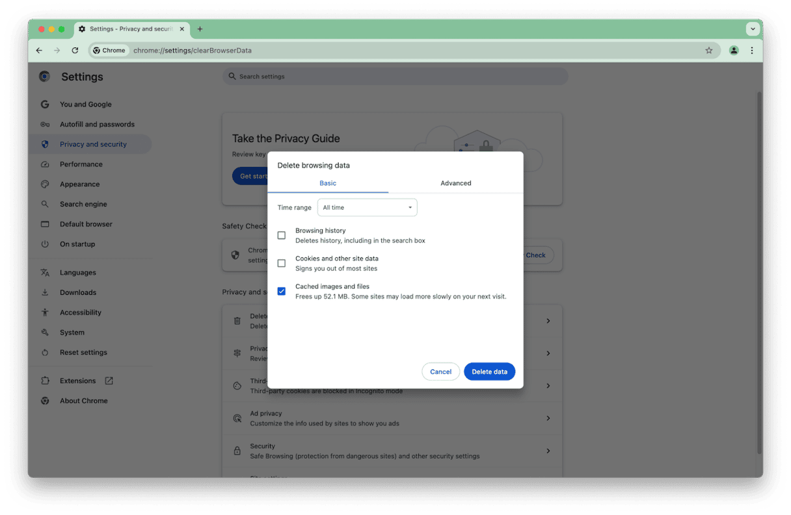Open the profile avatar icon
This screenshot has height=515, width=791.
pyautogui.click(x=734, y=50)
